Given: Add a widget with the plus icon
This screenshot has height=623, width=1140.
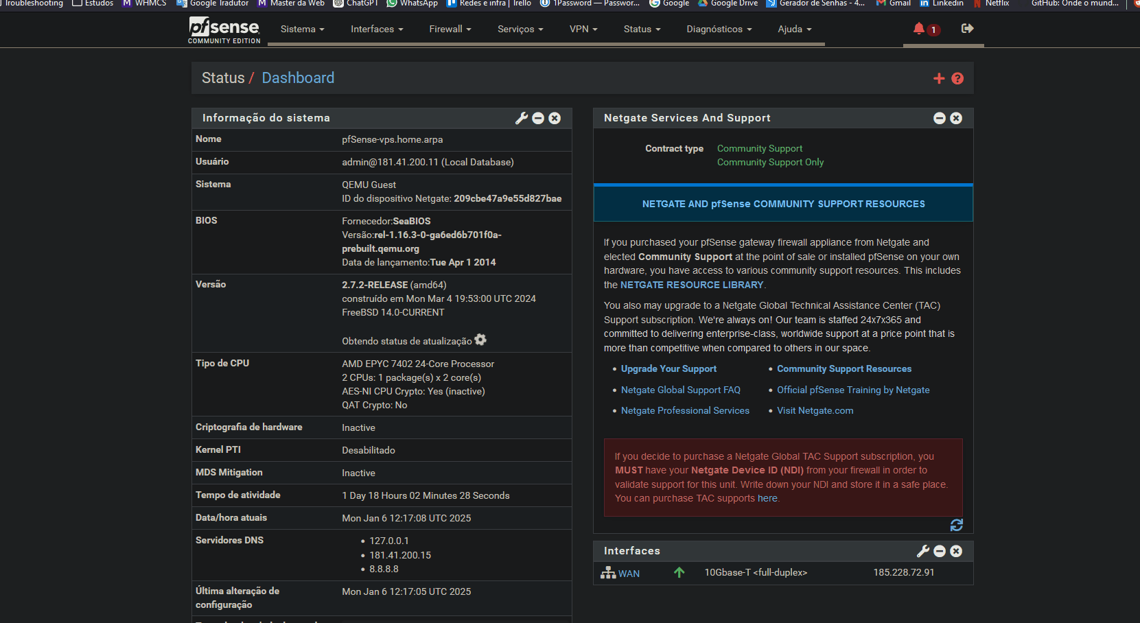Looking at the screenshot, I should coord(939,79).
